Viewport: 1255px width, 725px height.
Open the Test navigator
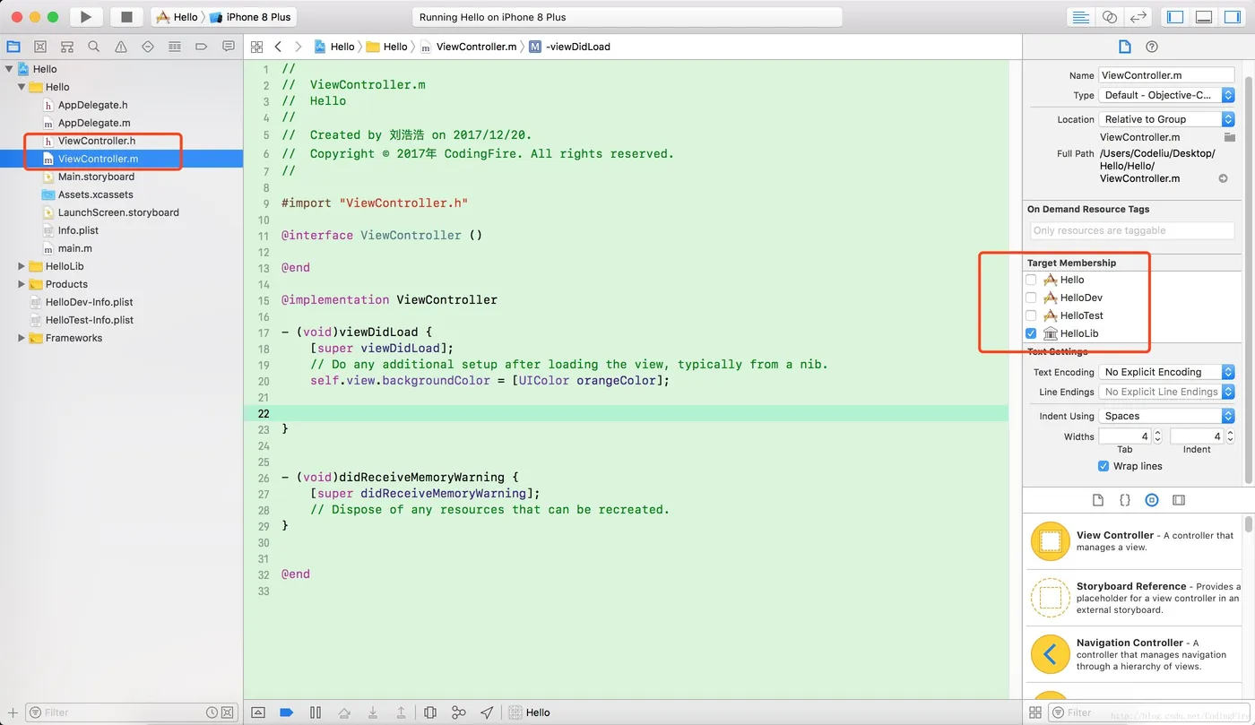click(x=148, y=47)
